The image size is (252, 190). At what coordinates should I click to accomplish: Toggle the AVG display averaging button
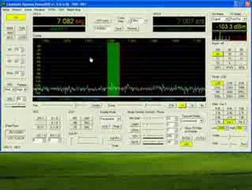pyautogui.click(x=106, y=126)
